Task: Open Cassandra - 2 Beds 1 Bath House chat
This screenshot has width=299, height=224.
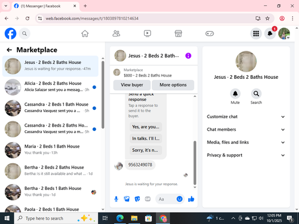Action: click(x=50, y=108)
